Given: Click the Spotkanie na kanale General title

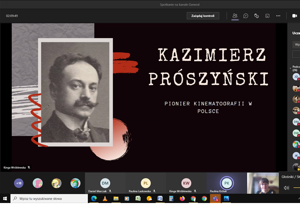Looking at the screenshot, I should pos(180,4).
